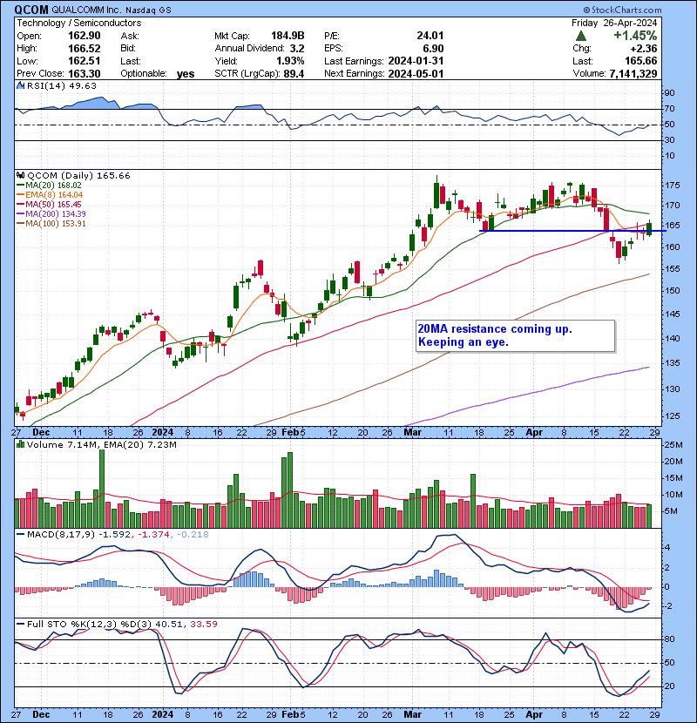This screenshot has width=697, height=723.
Task: Select the +1.45% percent change
Action: tap(635, 36)
